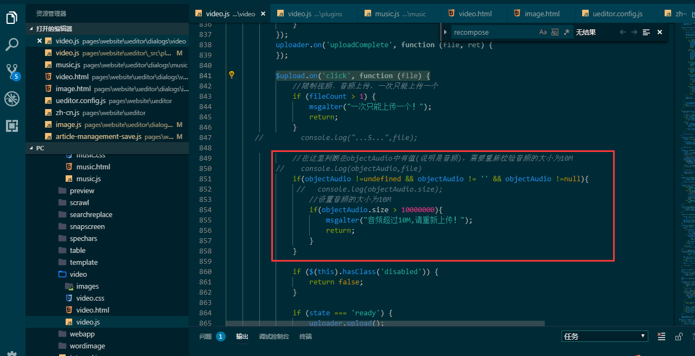Open music.html in the file tree
This screenshot has width=695, height=356.
[x=93, y=167]
